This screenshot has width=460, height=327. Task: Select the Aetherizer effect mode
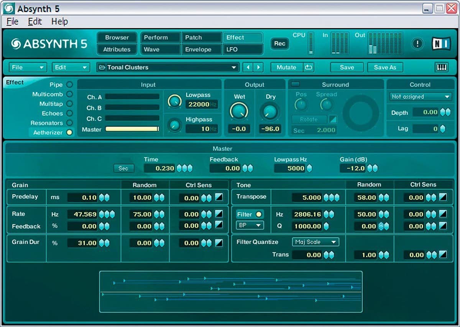69,132
